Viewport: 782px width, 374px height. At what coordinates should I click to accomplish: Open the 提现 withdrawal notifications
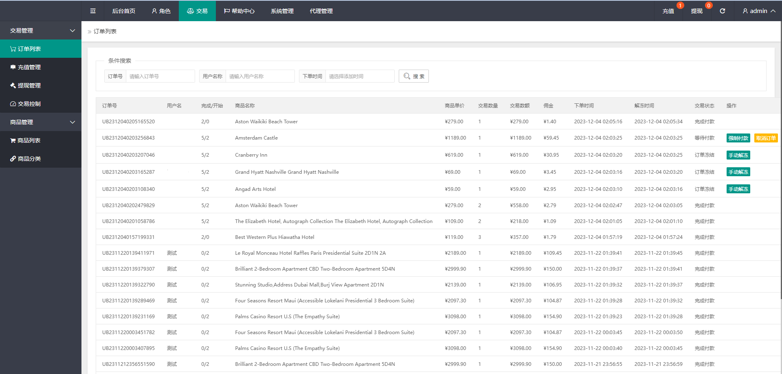pos(696,11)
